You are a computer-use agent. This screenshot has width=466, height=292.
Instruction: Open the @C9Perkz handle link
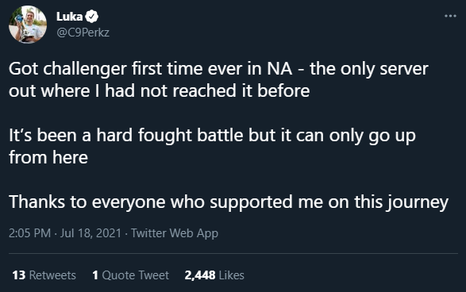click(83, 33)
